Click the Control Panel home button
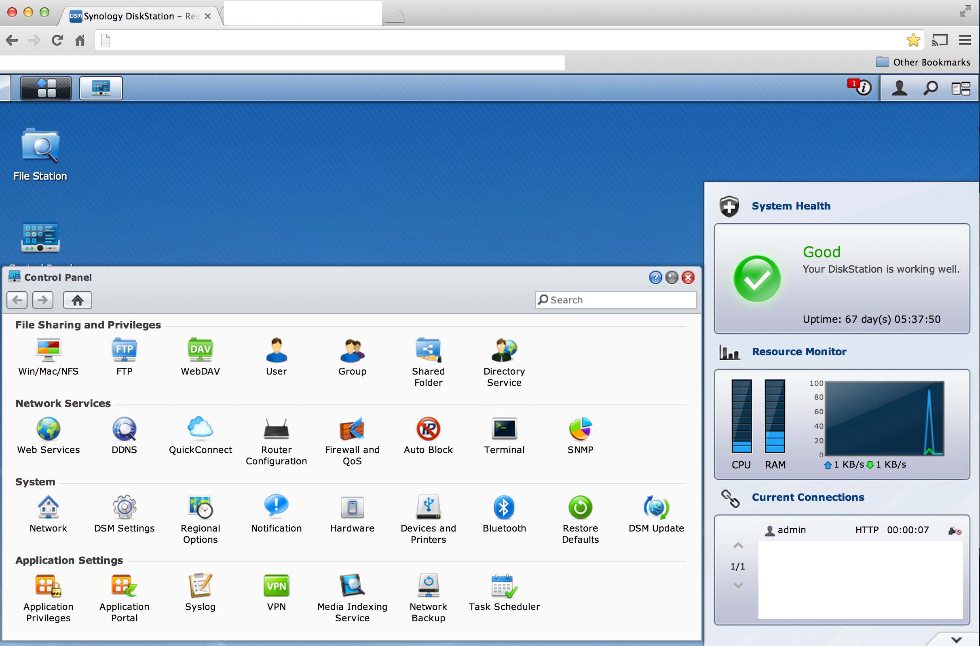 77,300
